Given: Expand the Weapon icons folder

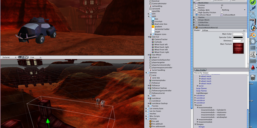Looking at the screenshot, I should click(x=151, y=34).
